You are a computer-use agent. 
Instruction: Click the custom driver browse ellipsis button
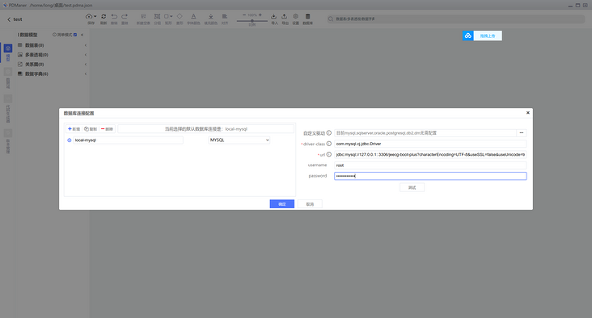[x=522, y=133]
